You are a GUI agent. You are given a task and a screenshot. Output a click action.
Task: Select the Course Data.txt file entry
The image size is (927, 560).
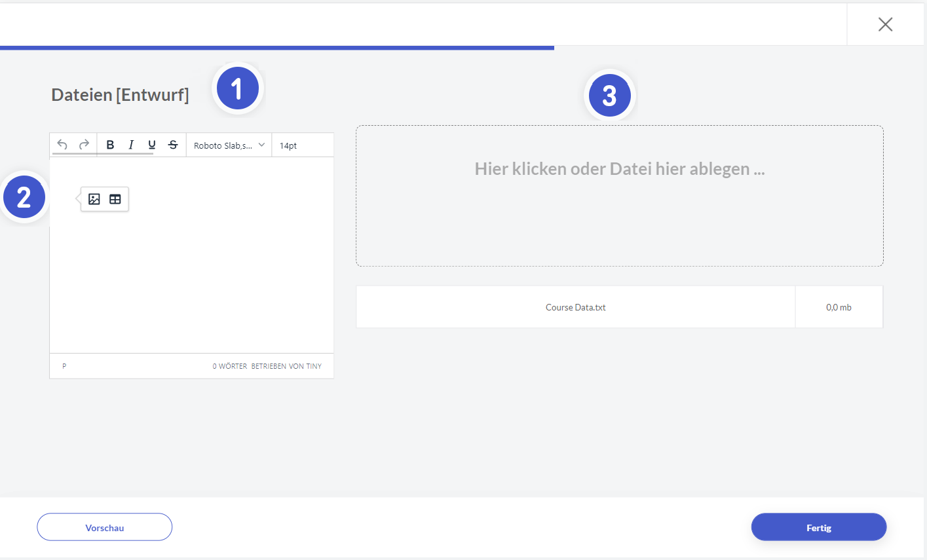(x=575, y=307)
